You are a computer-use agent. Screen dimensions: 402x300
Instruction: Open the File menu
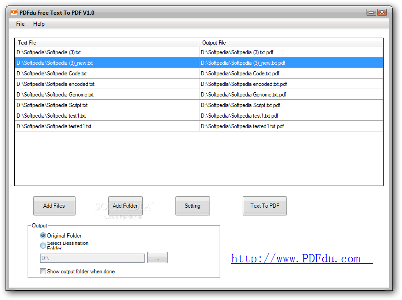tap(20, 24)
